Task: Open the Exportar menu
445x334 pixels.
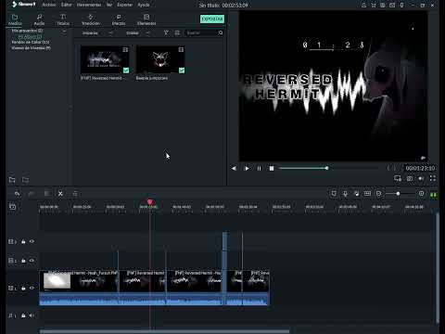Action: tap(125, 5)
